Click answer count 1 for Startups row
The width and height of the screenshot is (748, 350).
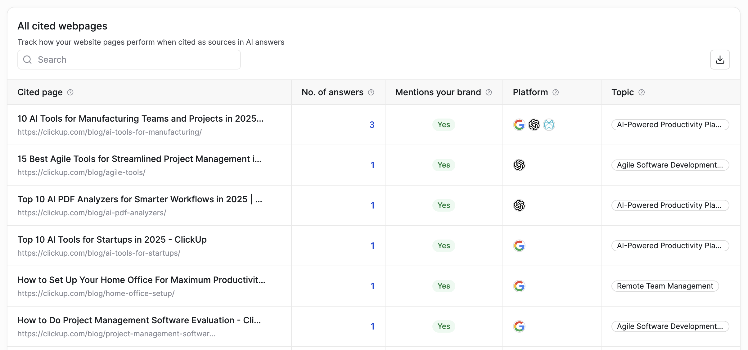[372, 246]
